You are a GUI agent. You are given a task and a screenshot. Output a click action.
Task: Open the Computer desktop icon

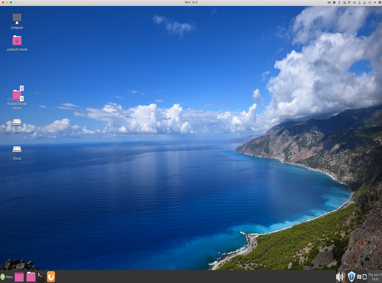(17, 19)
